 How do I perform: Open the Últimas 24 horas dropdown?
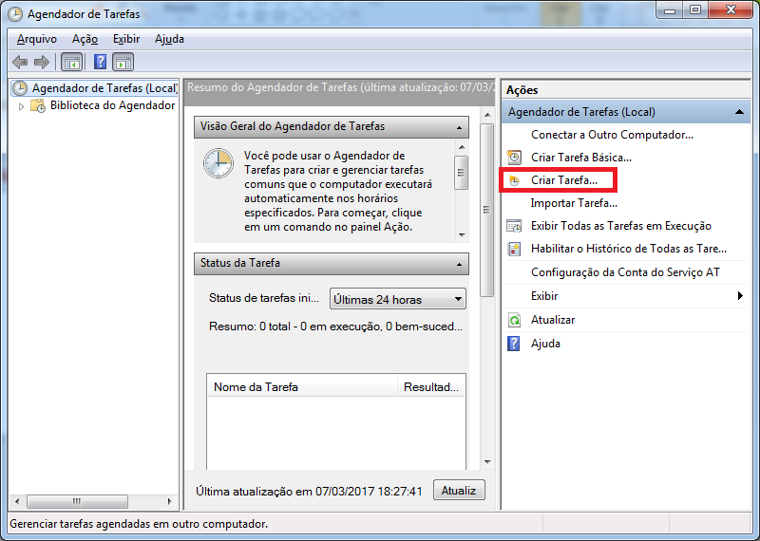point(398,299)
